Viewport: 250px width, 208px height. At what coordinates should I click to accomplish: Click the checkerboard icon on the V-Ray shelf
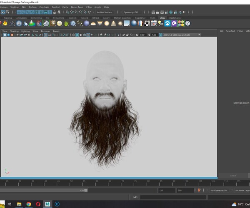click(147, 23)
